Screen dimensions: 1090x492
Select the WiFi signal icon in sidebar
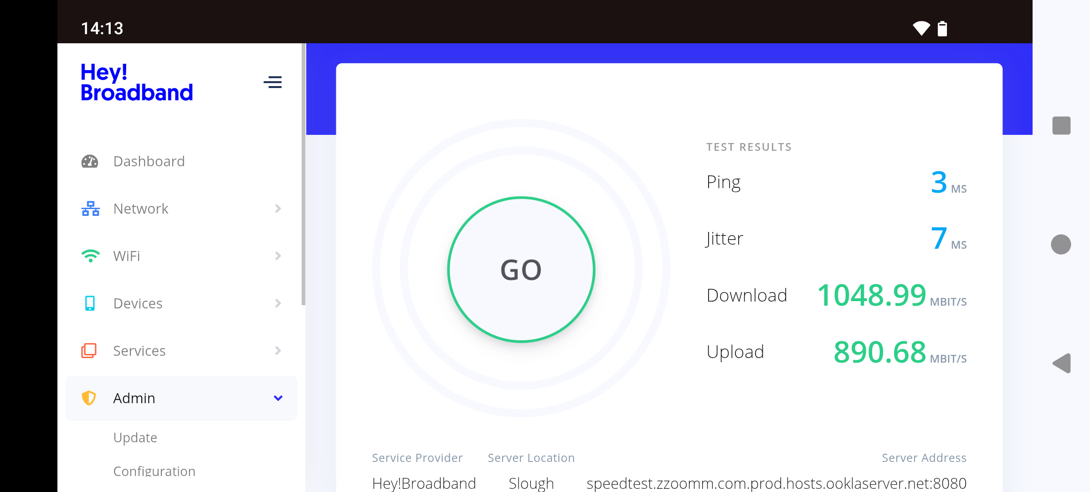pyautogui.click(x=91, y=256)
